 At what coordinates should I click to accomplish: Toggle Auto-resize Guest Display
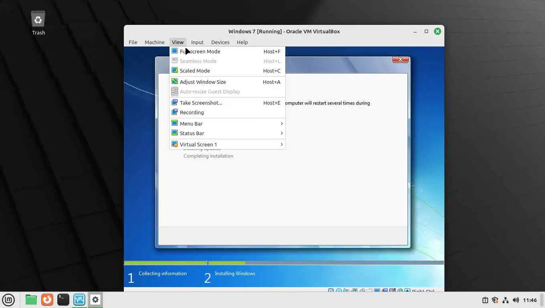point(227,91)
